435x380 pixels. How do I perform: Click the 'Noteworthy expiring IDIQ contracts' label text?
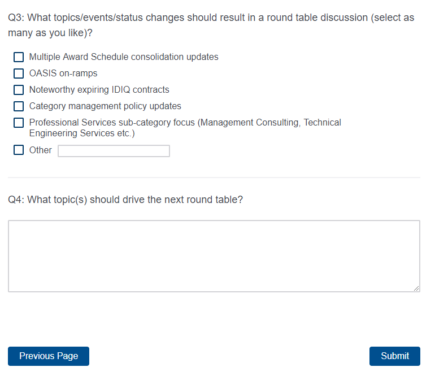[99, 90]
